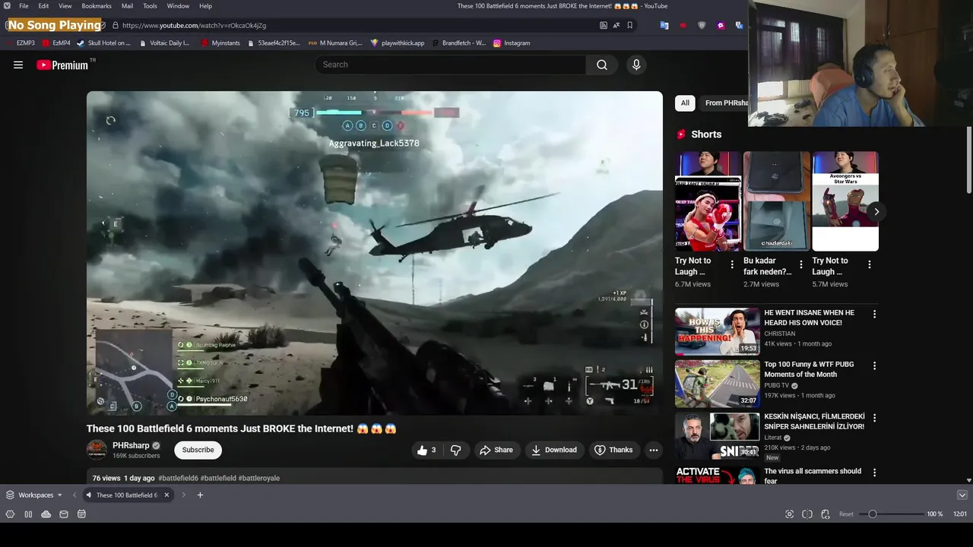
Task: Open the page feeds icon in address bar
Action: 604,25
